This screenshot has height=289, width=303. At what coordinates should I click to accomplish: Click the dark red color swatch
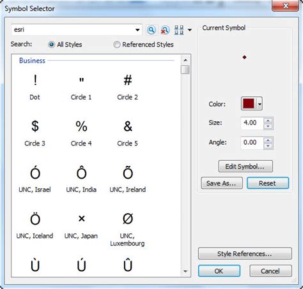(x=249, y=104)
